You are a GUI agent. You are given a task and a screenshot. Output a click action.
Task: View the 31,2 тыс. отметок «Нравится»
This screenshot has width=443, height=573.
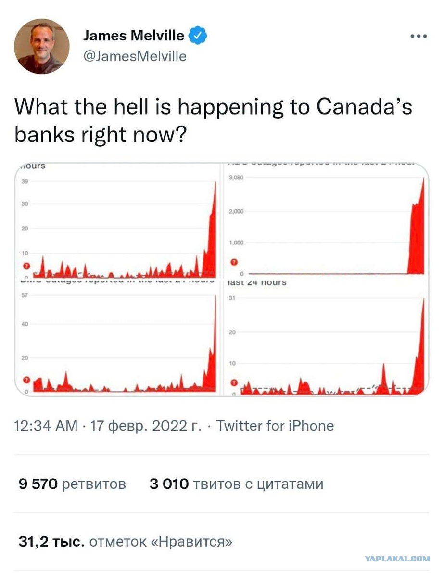click(x=125, y=541)
